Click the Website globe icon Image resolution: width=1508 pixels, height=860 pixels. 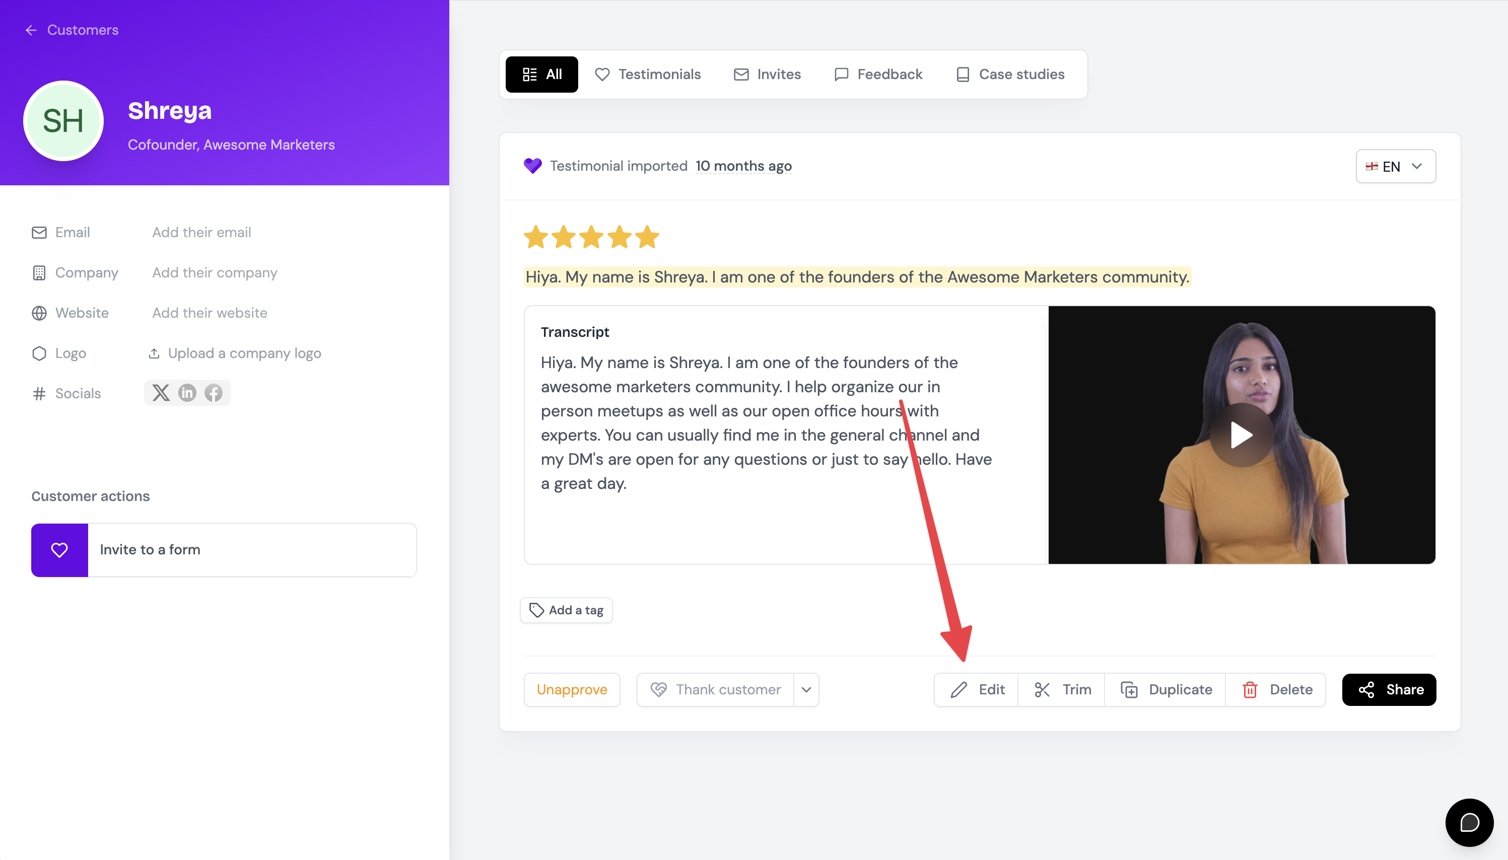pyautogui.click(x=39, y=313)
